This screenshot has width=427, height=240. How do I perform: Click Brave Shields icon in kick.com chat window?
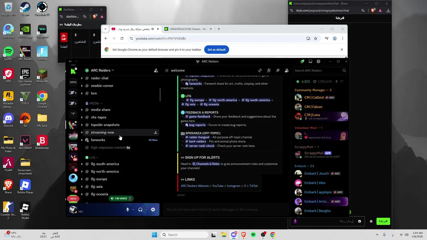373,10
